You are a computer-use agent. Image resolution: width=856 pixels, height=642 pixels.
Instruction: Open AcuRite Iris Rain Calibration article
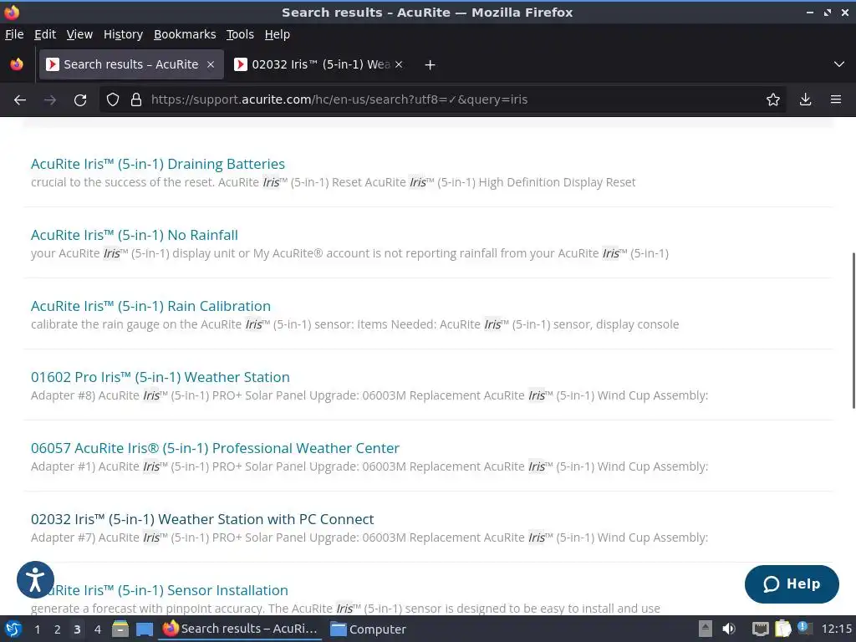point(150,306)
